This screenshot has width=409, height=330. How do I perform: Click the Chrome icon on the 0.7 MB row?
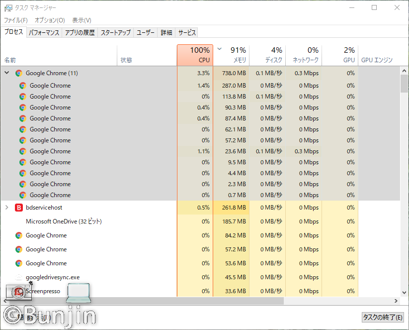[x=23, y=196]
